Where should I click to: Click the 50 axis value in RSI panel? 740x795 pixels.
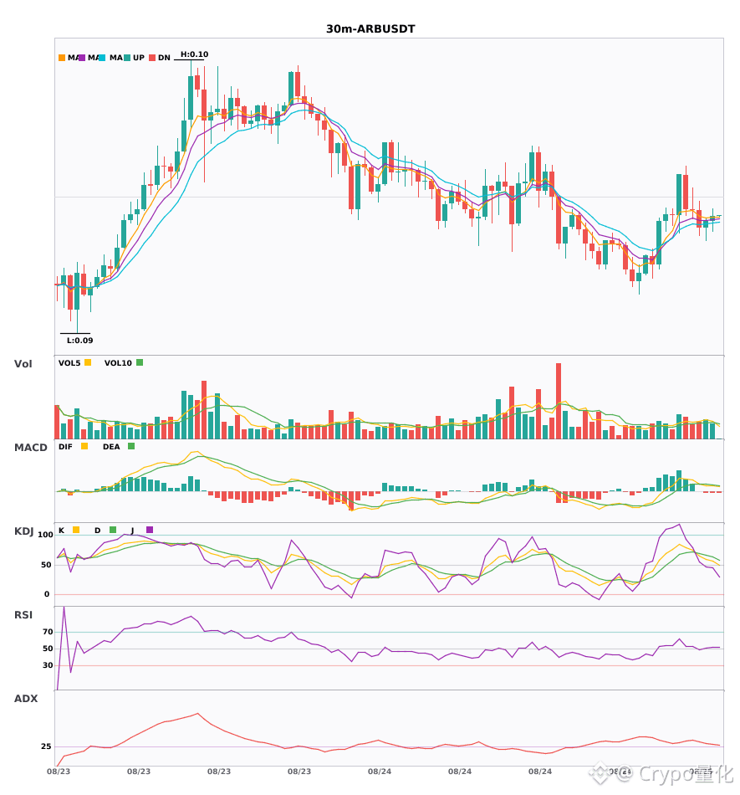[x=48, y=649]
